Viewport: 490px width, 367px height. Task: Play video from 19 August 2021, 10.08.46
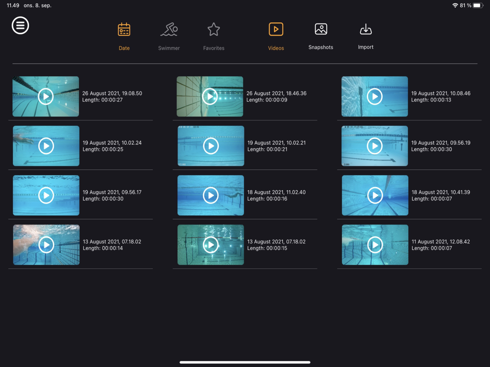pos(375,96)
